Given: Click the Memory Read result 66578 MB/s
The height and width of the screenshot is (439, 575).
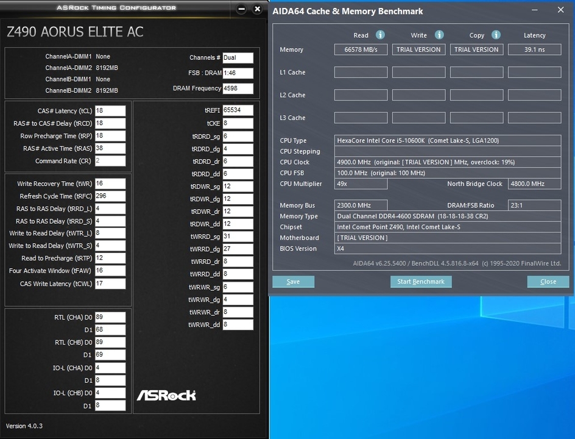Looking at the screenshot, I should (361, 49).
